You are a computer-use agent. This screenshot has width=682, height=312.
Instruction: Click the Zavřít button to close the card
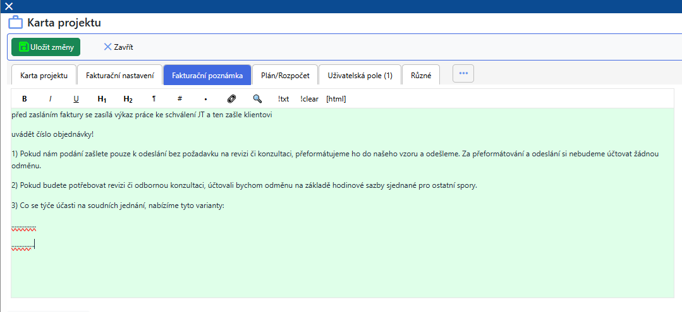118,47
